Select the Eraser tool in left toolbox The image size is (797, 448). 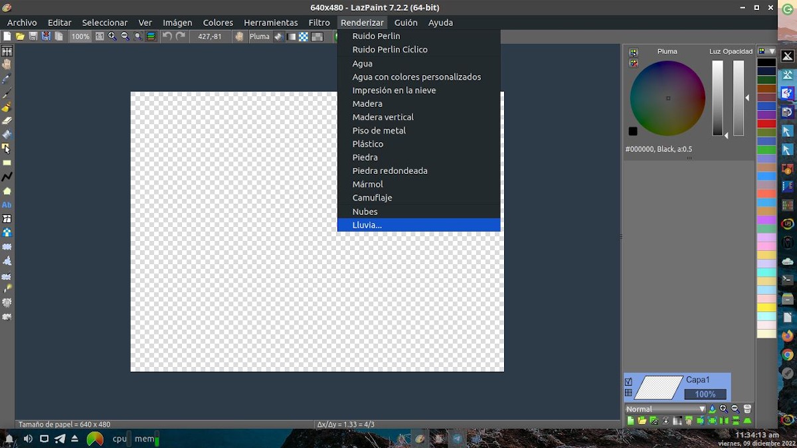[7, 121]
